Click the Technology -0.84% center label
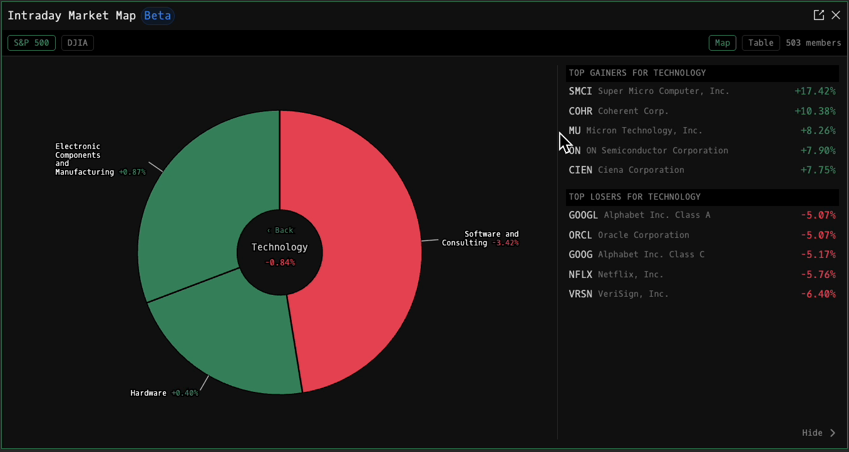 280,254
